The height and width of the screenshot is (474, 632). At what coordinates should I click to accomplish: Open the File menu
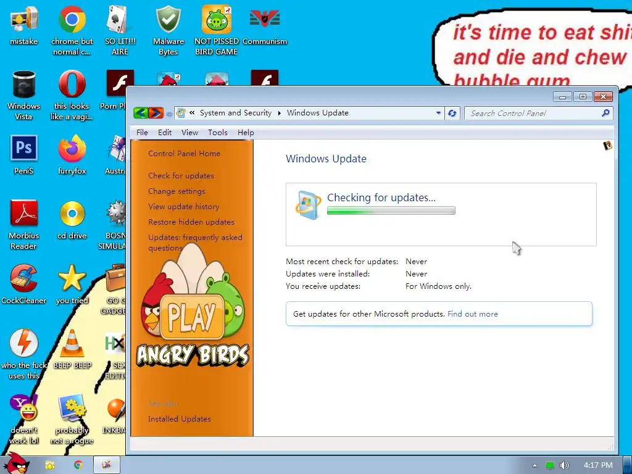click(142, 133)
